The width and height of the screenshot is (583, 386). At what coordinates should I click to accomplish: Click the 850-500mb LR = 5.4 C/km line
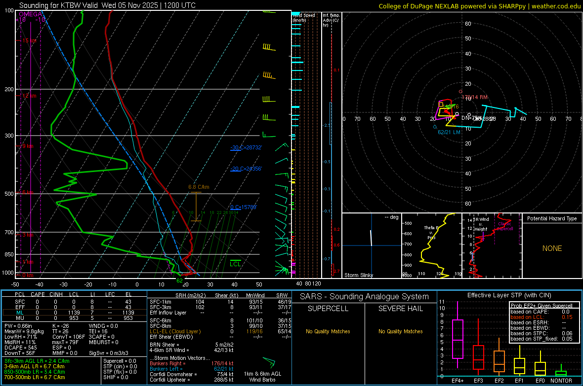click(35, 372)
